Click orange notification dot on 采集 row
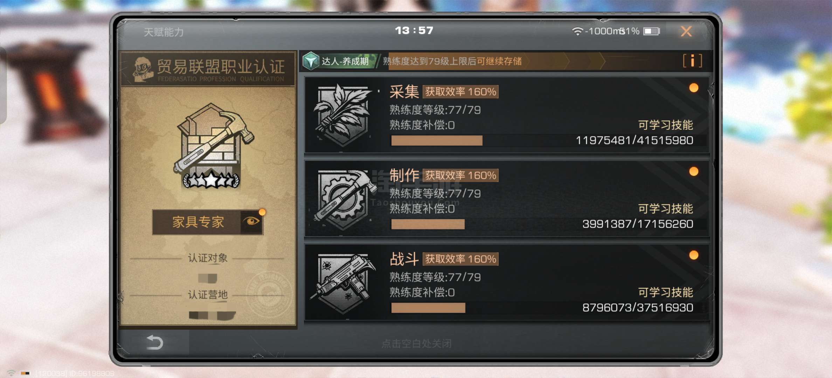832x378 pixels. pos(694,88)
